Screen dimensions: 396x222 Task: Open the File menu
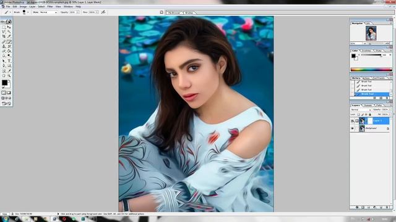pos(8,7)
